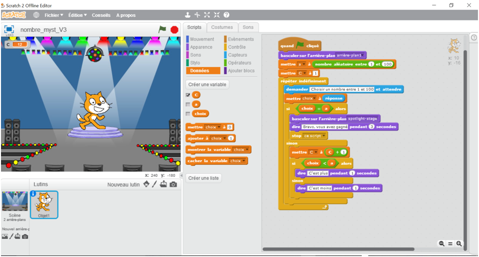
Task: Click the language globe icon
Action: [x=36, y=15]
